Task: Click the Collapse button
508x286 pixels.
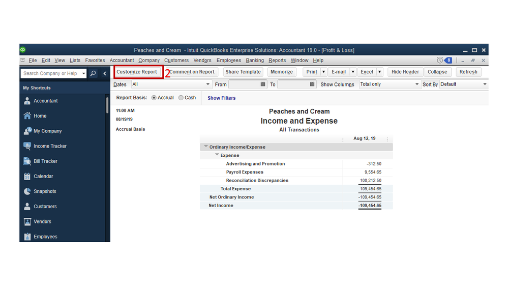Action: (x=437, y=72)
